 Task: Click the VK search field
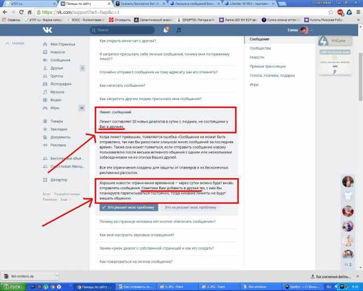122,30
